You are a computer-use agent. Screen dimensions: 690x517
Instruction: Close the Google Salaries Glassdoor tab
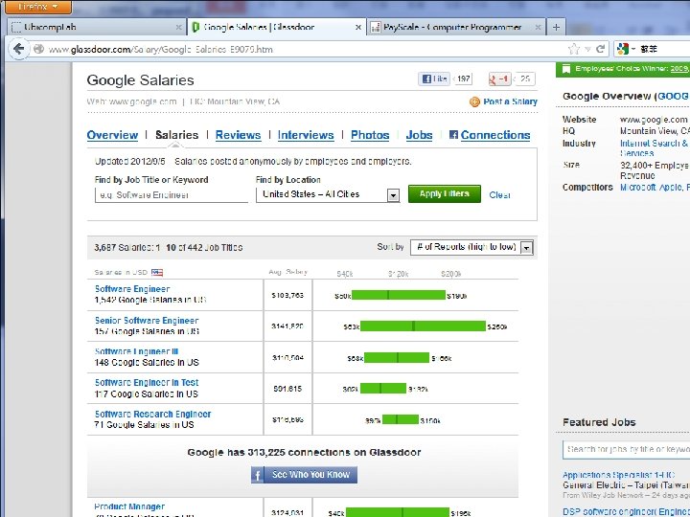pos(358,27)
